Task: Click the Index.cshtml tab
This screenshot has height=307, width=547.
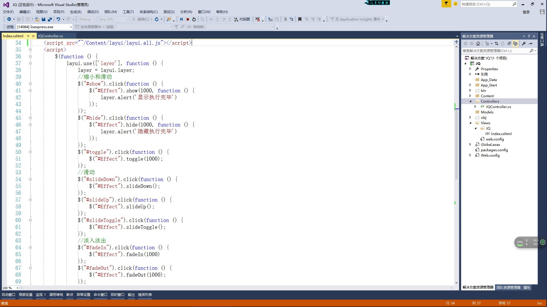Action: point(13,36)
